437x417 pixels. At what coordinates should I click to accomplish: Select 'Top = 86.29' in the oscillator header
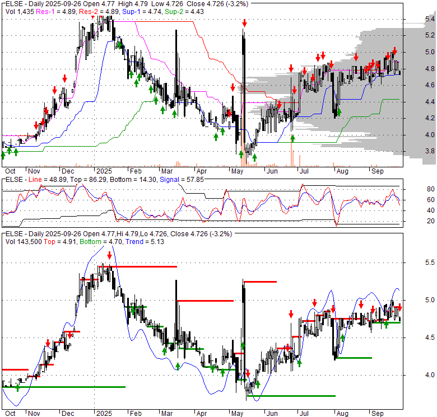click(88, 180)
